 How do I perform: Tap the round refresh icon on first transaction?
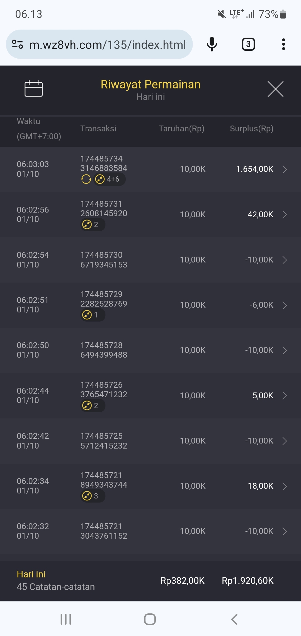click(x=86, y=179)
